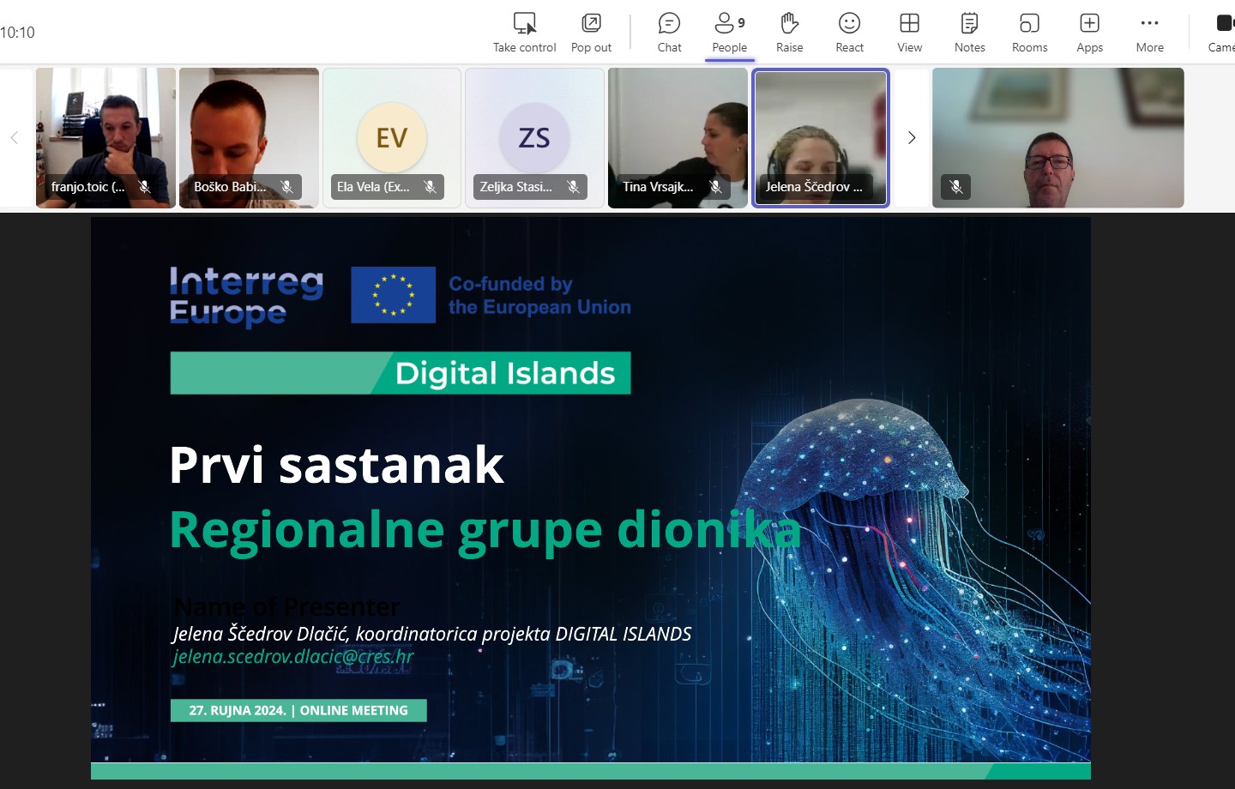Open the People participants list

pos(729,33)
